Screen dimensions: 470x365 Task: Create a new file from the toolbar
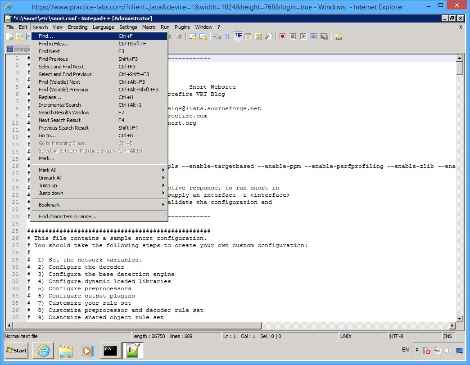(9, 36)
